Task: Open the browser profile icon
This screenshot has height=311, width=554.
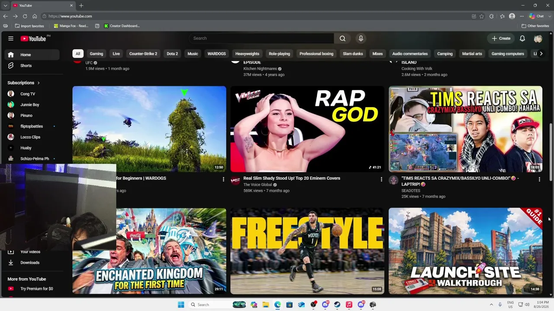Action: point(512,16)
